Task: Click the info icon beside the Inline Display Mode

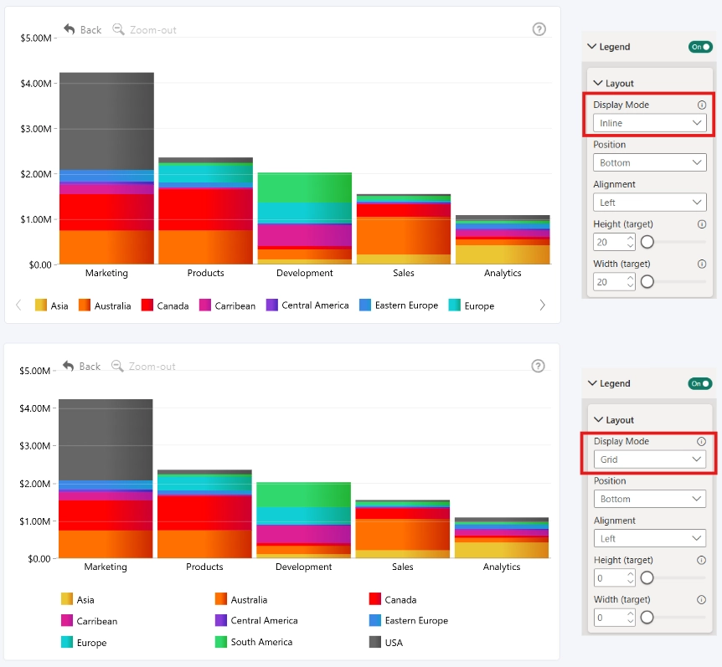Action: tap(702, 105)
